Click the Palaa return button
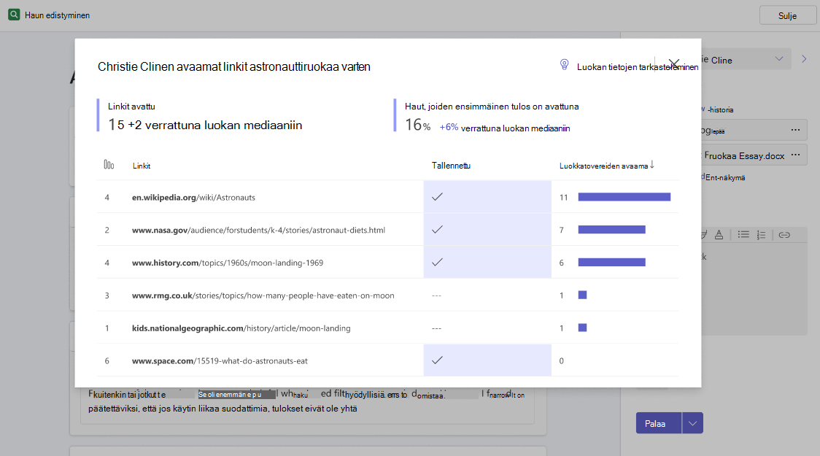The image size is (820, 456). 659,423
